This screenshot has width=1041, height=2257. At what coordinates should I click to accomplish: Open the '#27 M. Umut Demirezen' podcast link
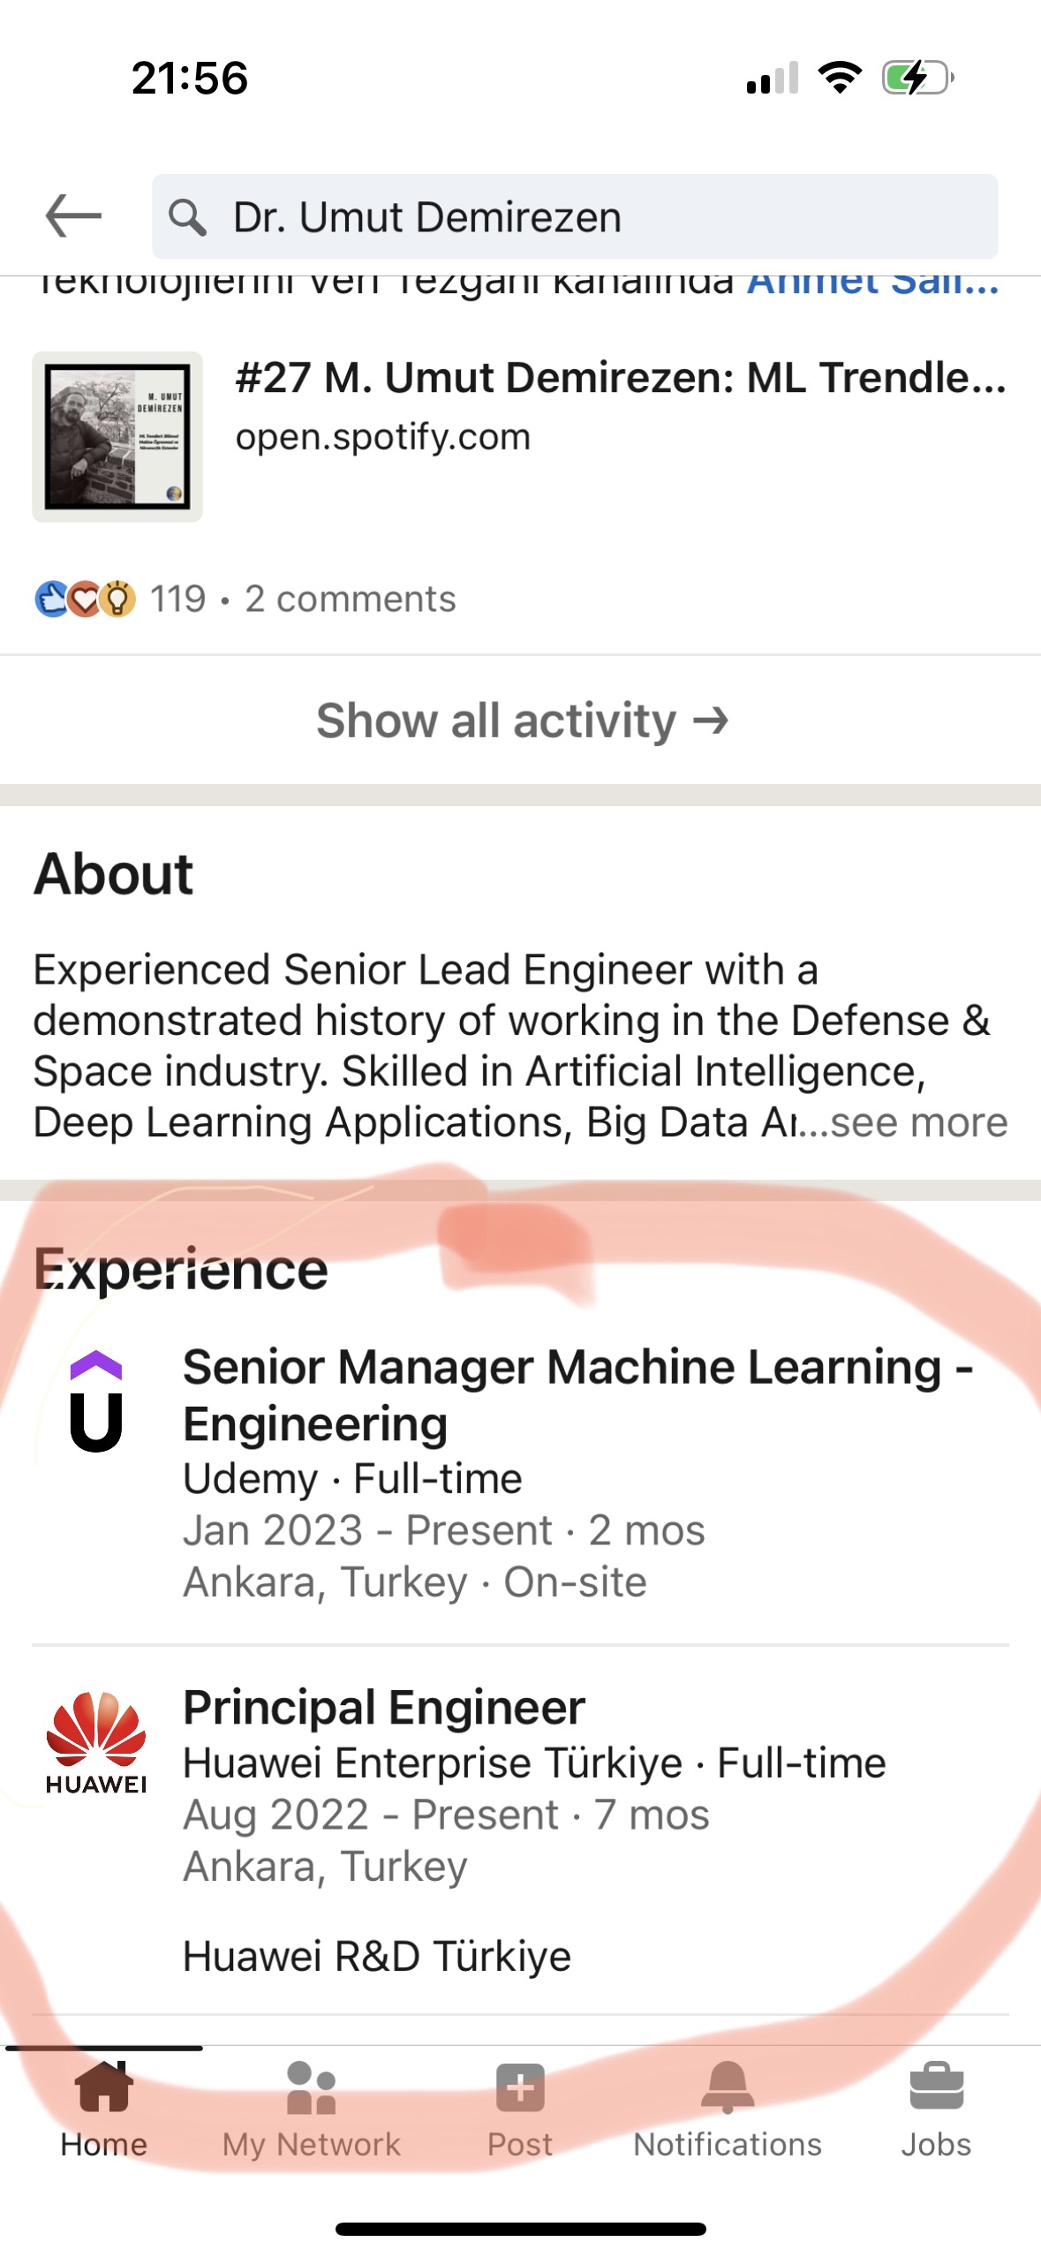pyautogui.click(x=620, y=378)
